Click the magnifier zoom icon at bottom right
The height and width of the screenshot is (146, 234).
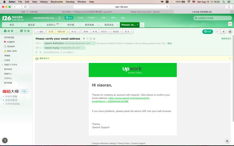point(227,141)
